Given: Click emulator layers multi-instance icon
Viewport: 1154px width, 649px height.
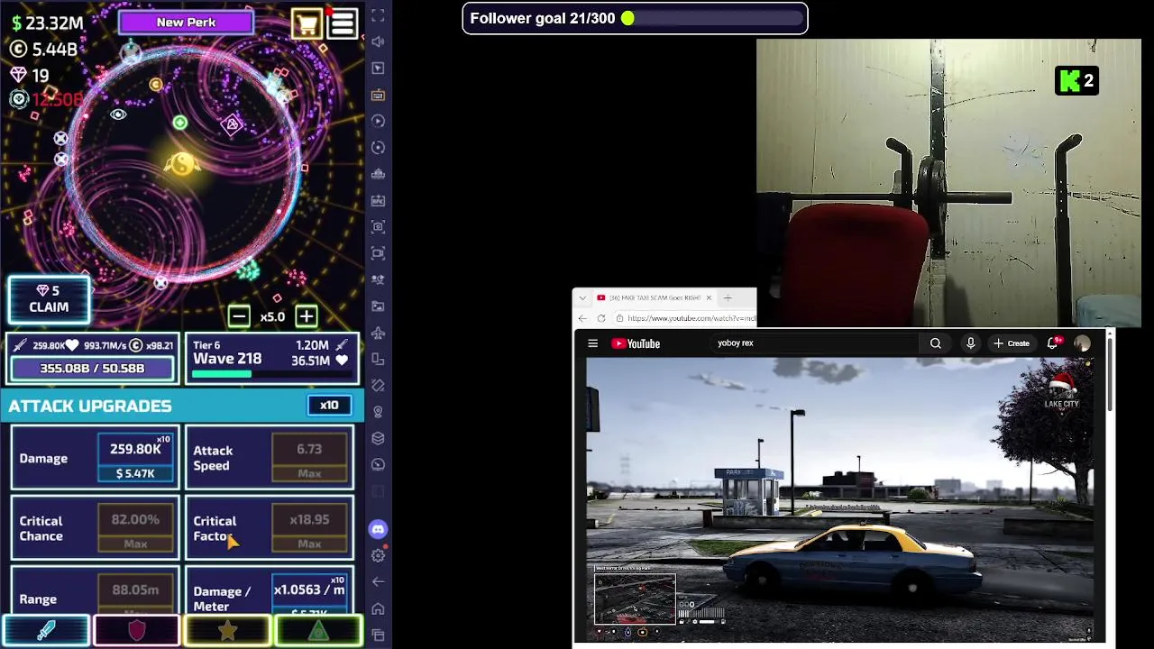Looking at the screenshot, I should pyautogui.click(x=378, y=438).
